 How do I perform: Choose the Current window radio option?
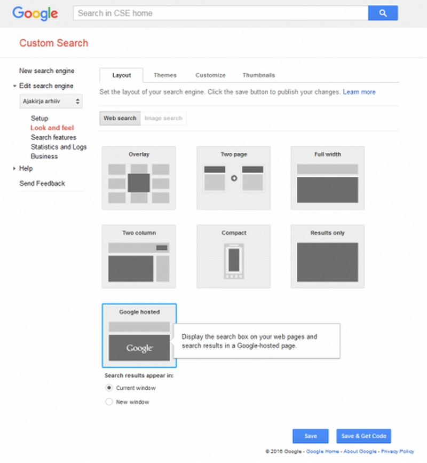pos(109,388)
